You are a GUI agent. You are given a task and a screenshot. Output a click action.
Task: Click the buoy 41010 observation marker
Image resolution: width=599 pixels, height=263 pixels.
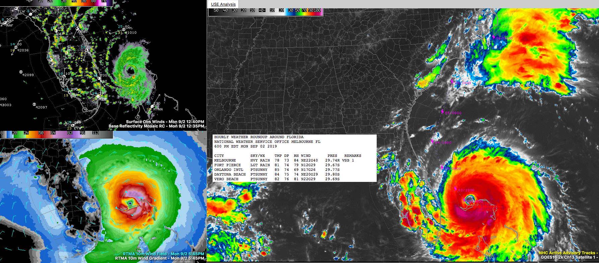pyautogui.click(x=124, y=30)
